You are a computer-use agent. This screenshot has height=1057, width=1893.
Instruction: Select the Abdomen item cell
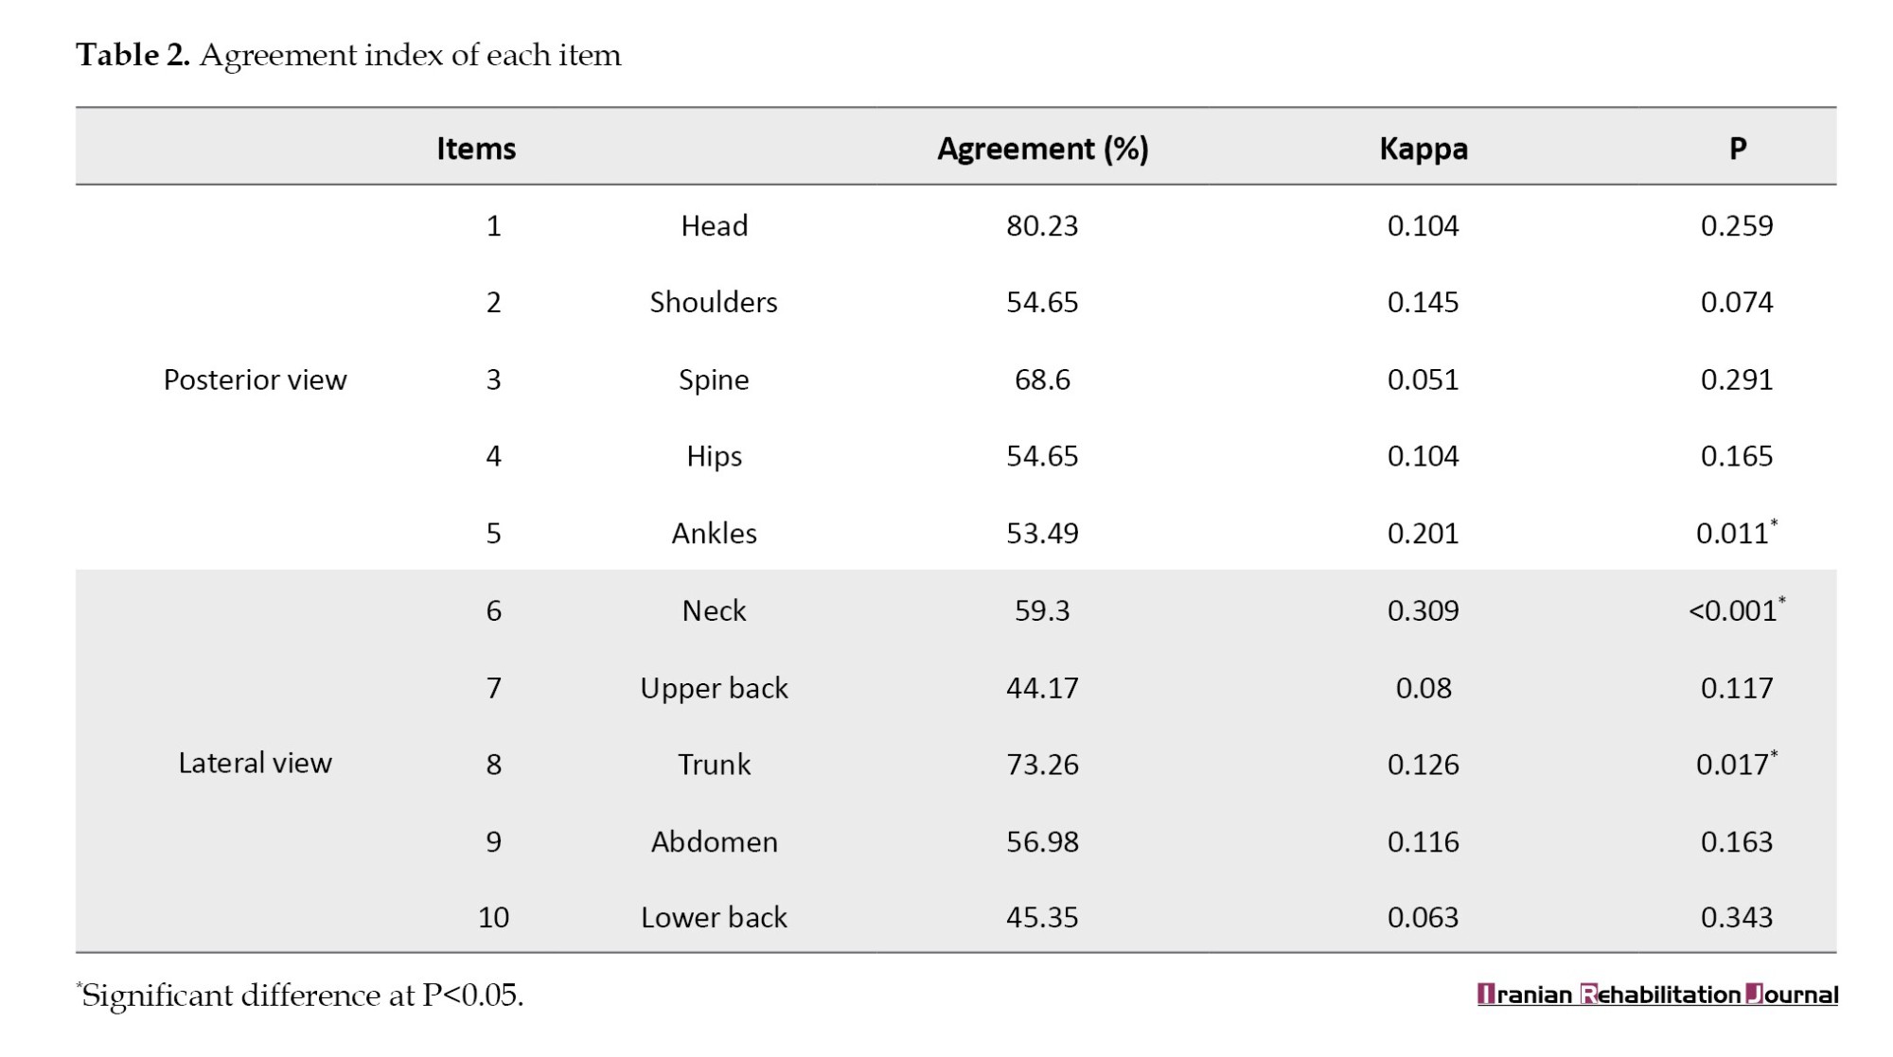click(x=714, y=842)
